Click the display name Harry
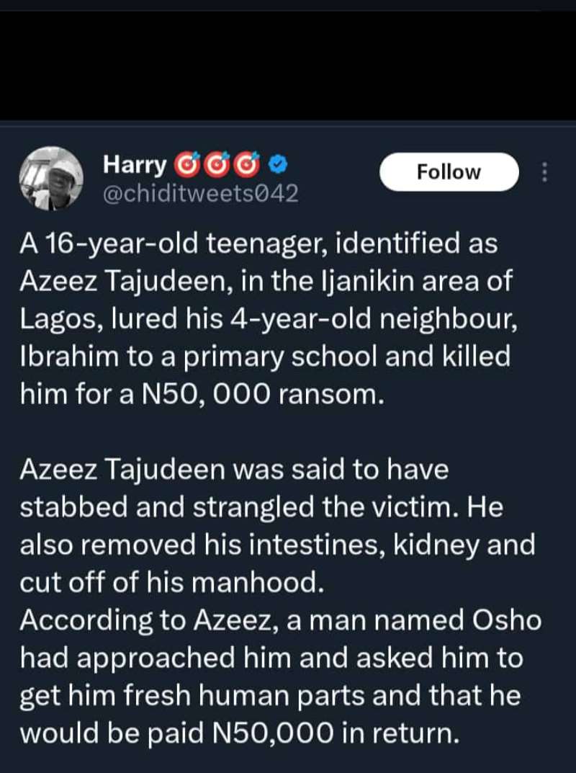Image resolution: width=576 pixels, height=773 pixels. (135, 166)
